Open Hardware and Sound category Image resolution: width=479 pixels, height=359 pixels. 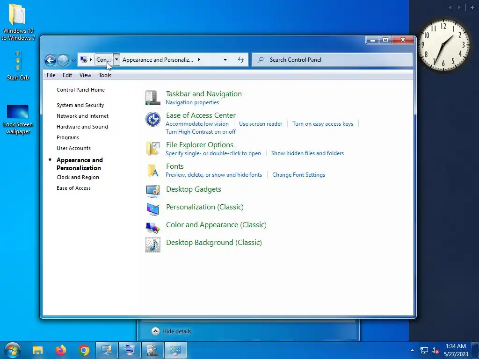coord(82,127)
